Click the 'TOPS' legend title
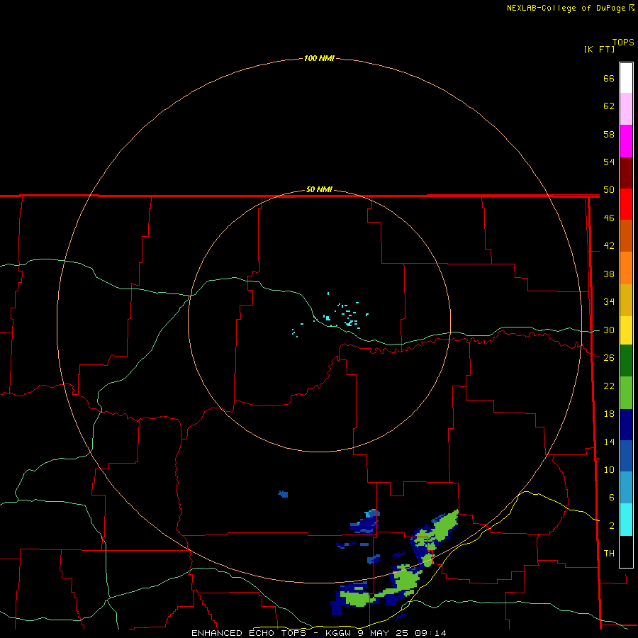The width and height of the screenshot is (638, 638). [623, 43]
